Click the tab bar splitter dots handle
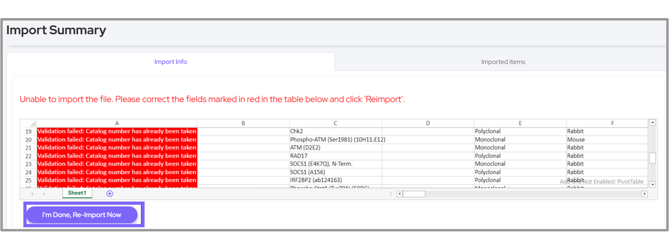 point(390,194)
